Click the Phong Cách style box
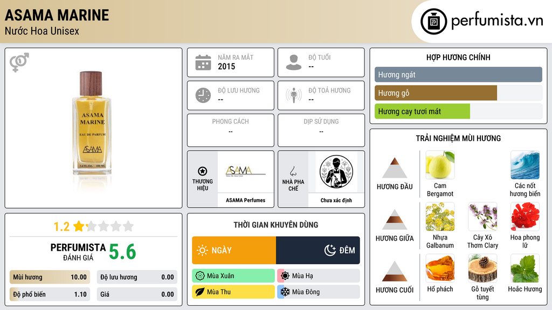552x310 pixels. coord(231,130)
